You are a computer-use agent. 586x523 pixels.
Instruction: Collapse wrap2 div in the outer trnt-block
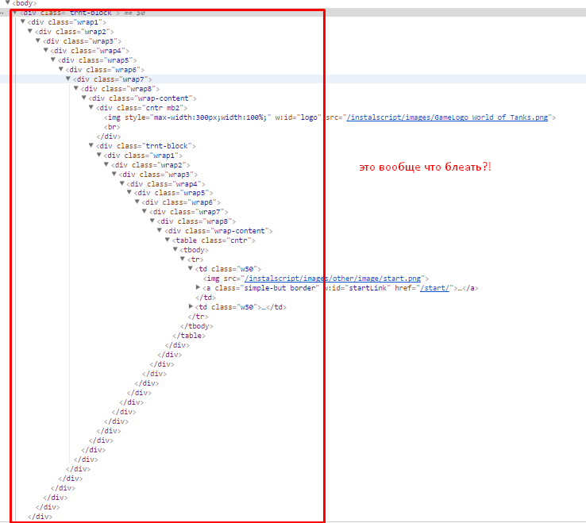point(30,31)
